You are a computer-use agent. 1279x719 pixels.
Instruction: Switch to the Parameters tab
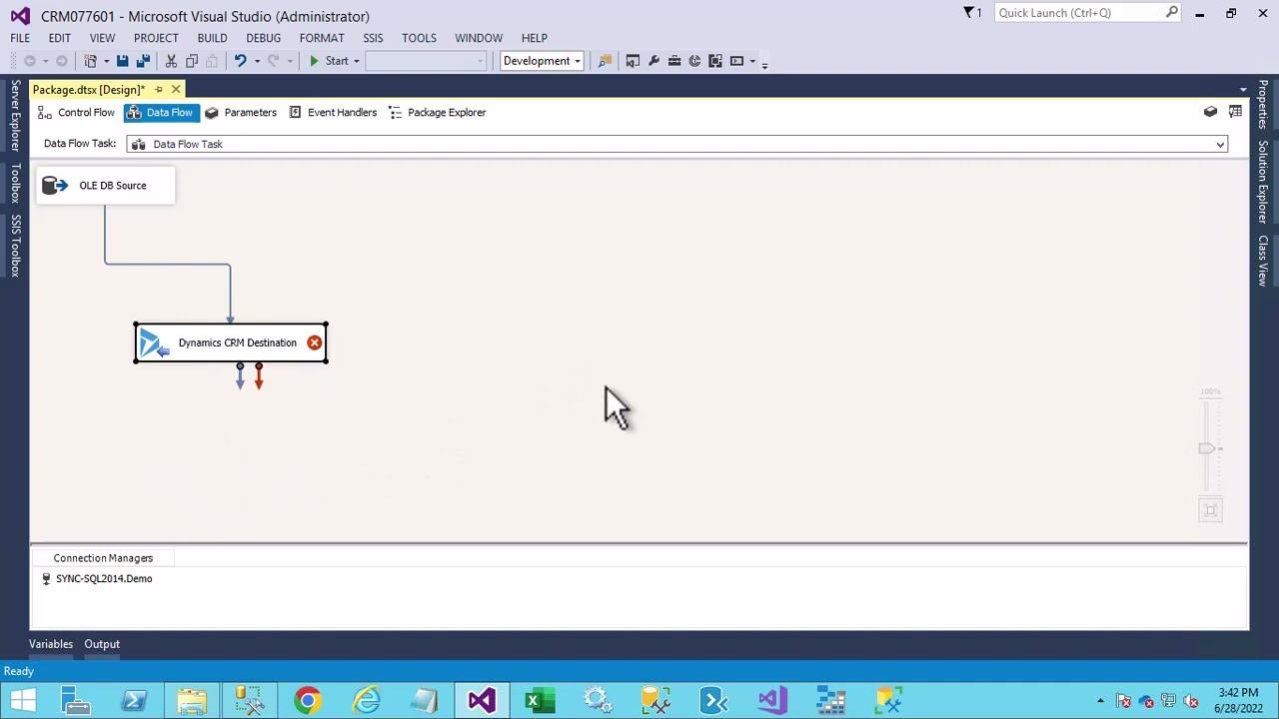pos(241,113)
